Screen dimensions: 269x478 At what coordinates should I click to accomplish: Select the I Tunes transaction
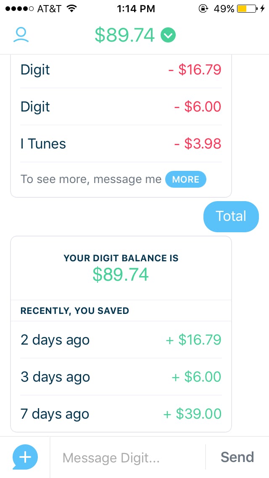tap(121, 143)
